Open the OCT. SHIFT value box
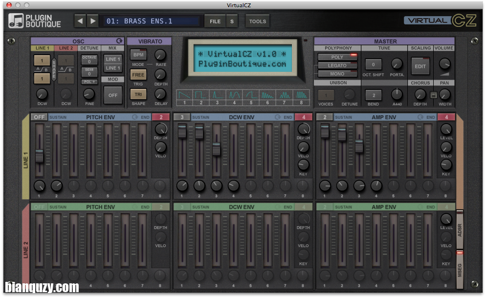The height and width of the screenshot is (298, 486). click(x=373, y=64)
